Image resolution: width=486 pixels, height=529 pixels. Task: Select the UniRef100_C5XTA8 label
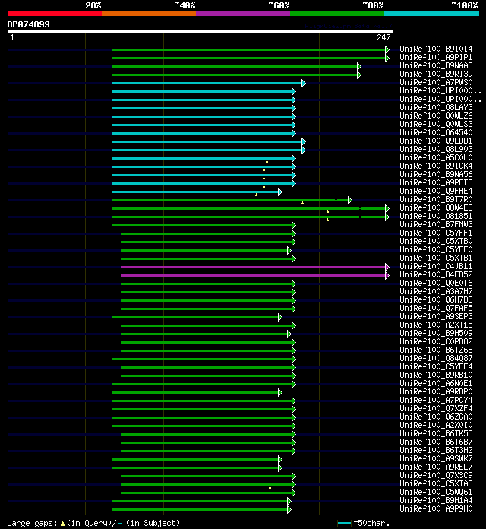point(436,483)
